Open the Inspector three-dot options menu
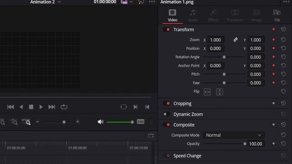The height and width of the screenshot is (164, 292). point(286,2)
